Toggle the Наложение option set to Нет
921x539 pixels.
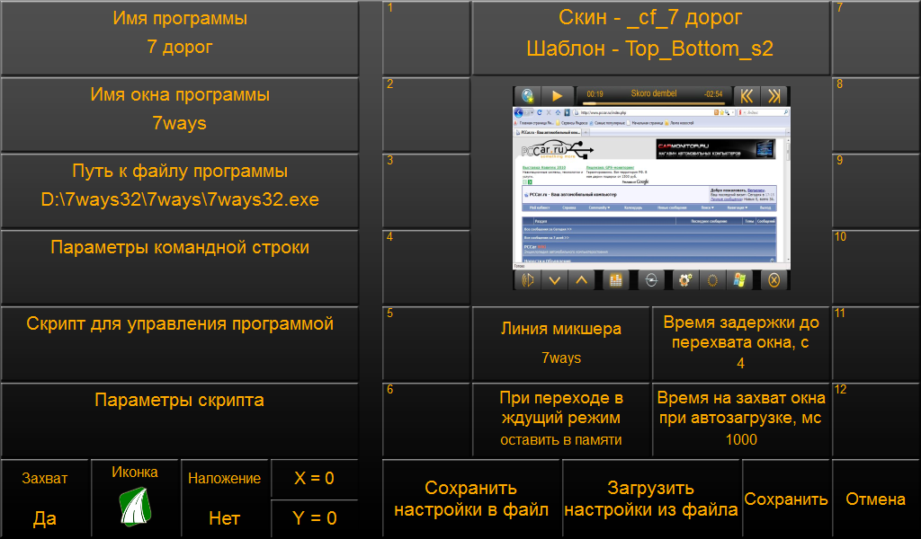[x=224, y=499]
